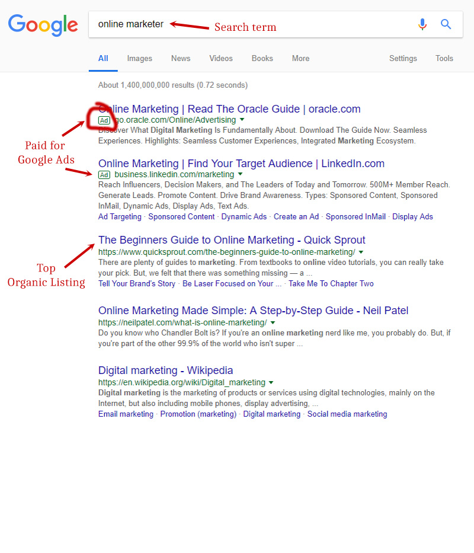Viewport: 474px width, 553px height.
Task: Expand the arrow after the neilpatel.com URL
Action: (x=273, y=322)
